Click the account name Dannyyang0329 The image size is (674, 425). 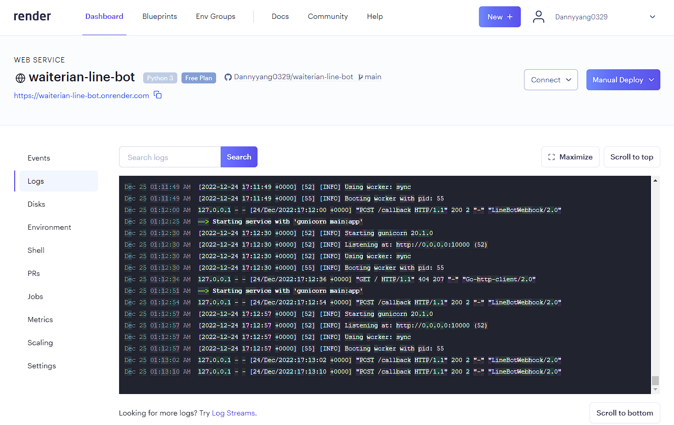tap(581, 17)
